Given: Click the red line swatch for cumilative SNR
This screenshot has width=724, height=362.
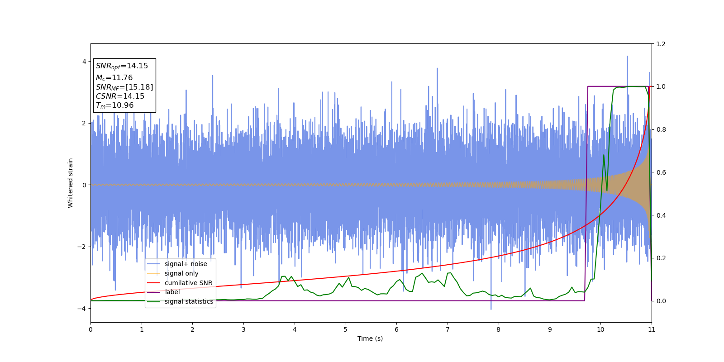Looking at the screenshot, I should (154, 283).
